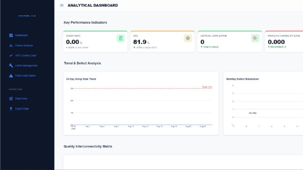Click the Key Performance Indicators heading
The height and width of the screenshot is (170, 303).
coord(85,22)
